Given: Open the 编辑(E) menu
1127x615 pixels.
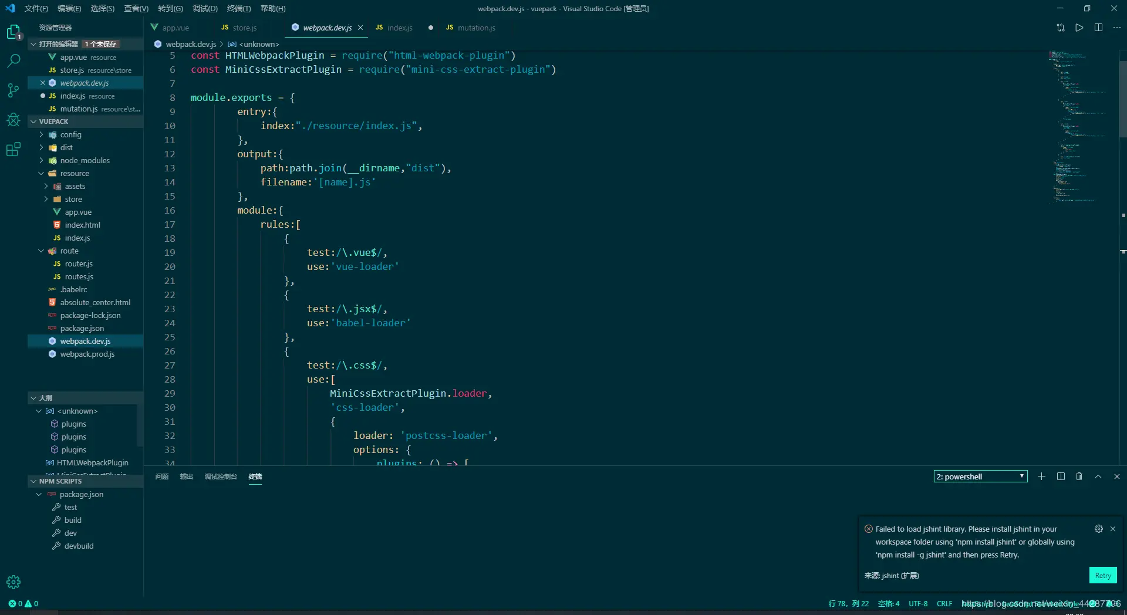Looking at the screenshot, I should point(69,8).
